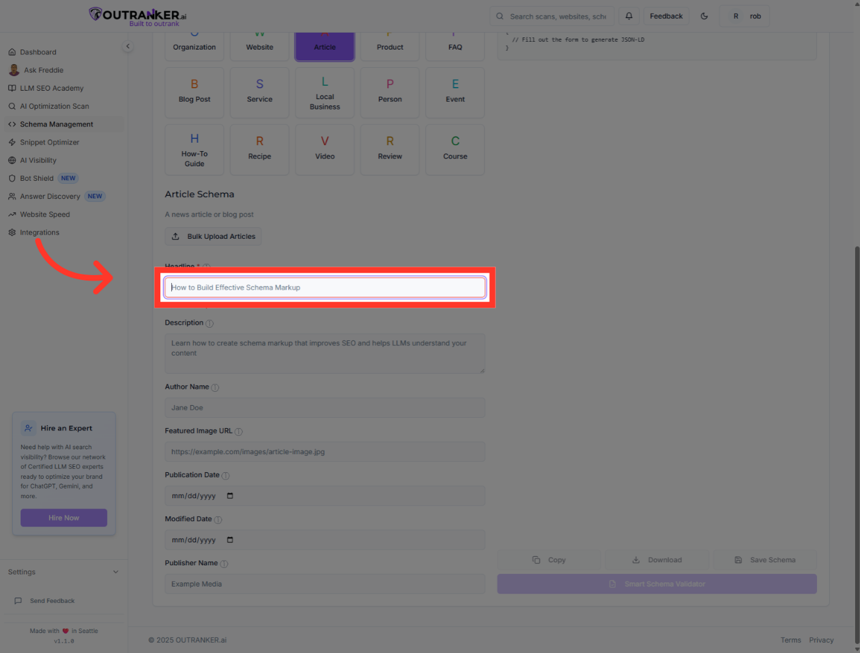Select the Organization schema type
The image size is (860, 653).
[x=194, y=47]
